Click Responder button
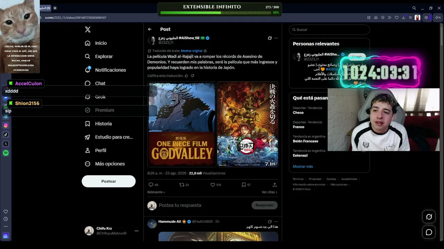444x249 pixels. tap(264, 205)
